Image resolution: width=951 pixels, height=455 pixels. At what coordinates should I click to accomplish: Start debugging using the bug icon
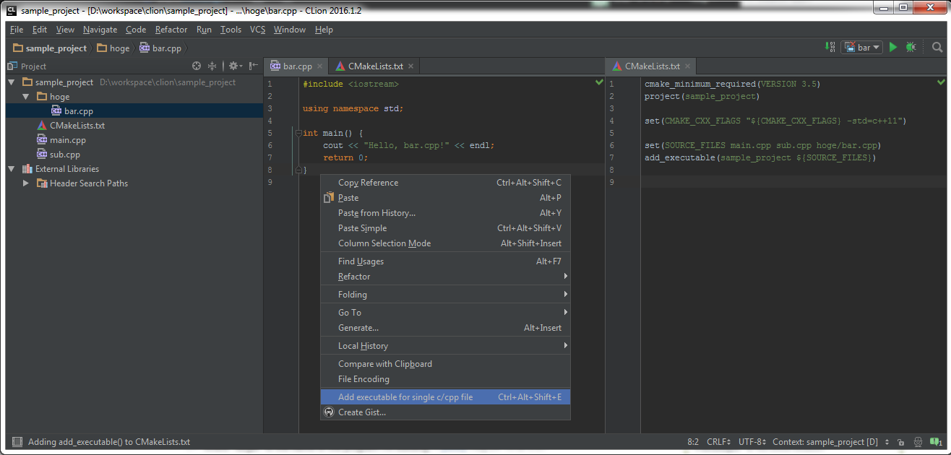911,46
